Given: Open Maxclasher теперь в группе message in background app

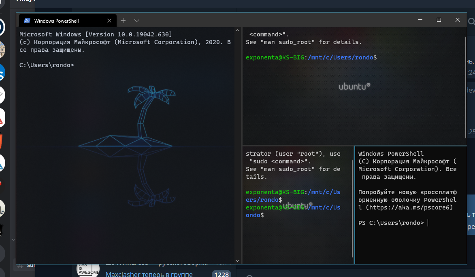Looking at the screenshot, I should [x=149, y=274].
